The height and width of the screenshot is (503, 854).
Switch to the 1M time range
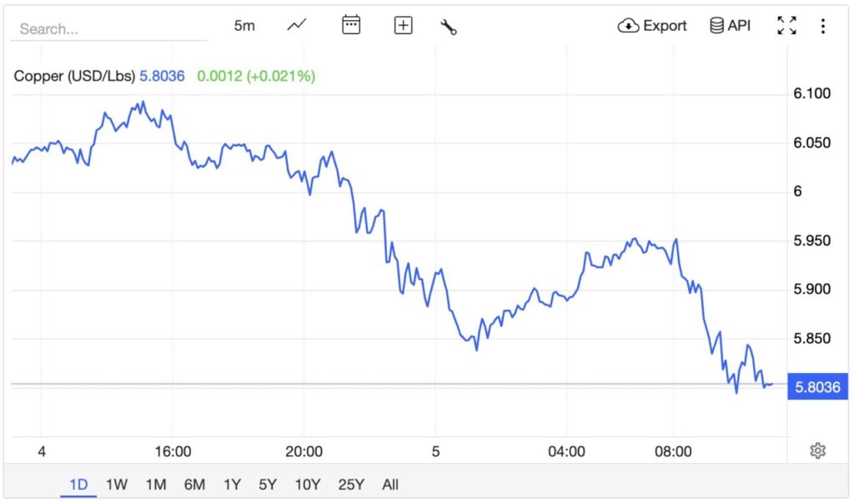[x=155, y=484]
